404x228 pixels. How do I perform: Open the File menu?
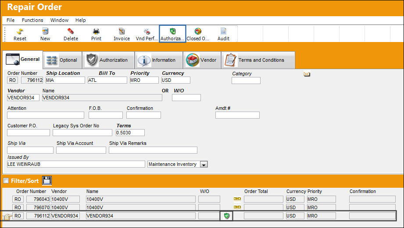click(x=11, y=20)
